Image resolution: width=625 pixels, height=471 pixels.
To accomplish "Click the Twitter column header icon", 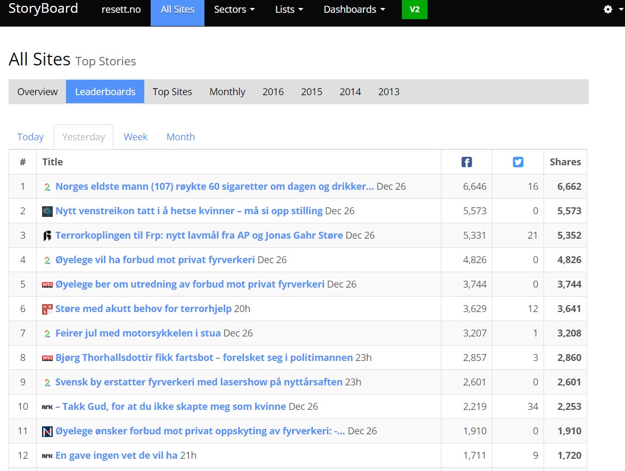I will click(518, 162).
